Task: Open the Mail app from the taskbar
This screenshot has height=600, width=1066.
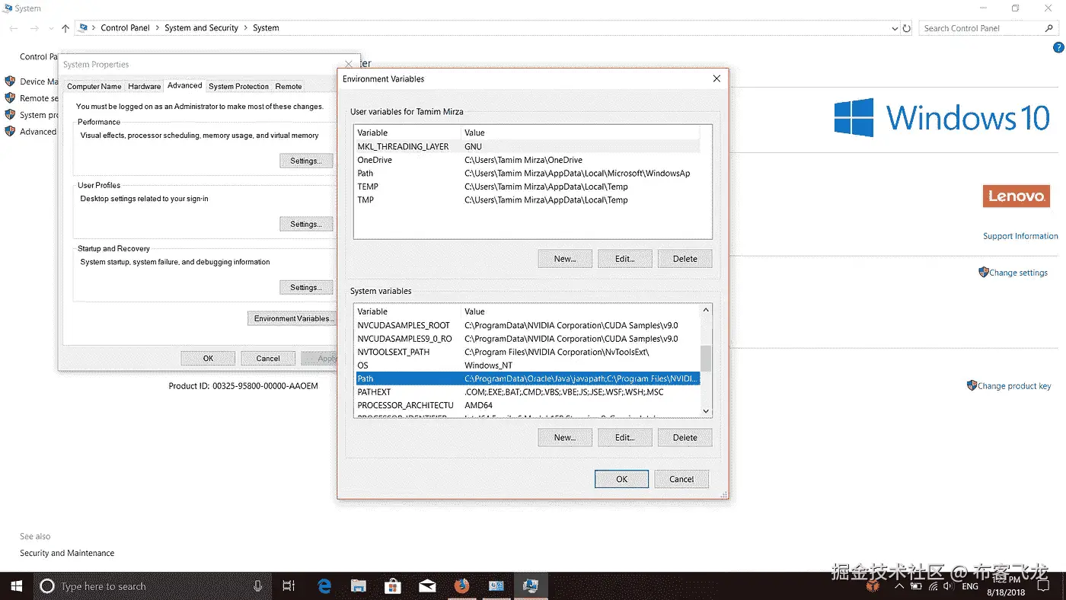Action: pos(427,586)
